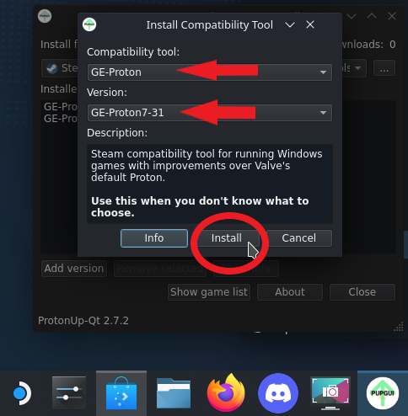Open the Discover software store icon
Image resolution: width=408 pixels, height=416 pixels.
pyautogui.click(x=121, y=393)
